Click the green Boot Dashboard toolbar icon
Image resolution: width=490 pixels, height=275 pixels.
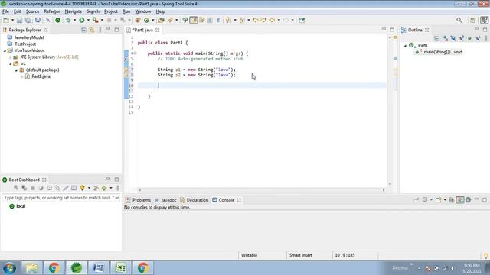pos(58,21)
